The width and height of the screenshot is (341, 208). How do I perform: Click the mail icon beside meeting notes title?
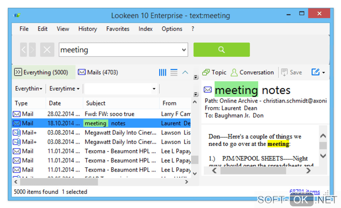(208, 89)
